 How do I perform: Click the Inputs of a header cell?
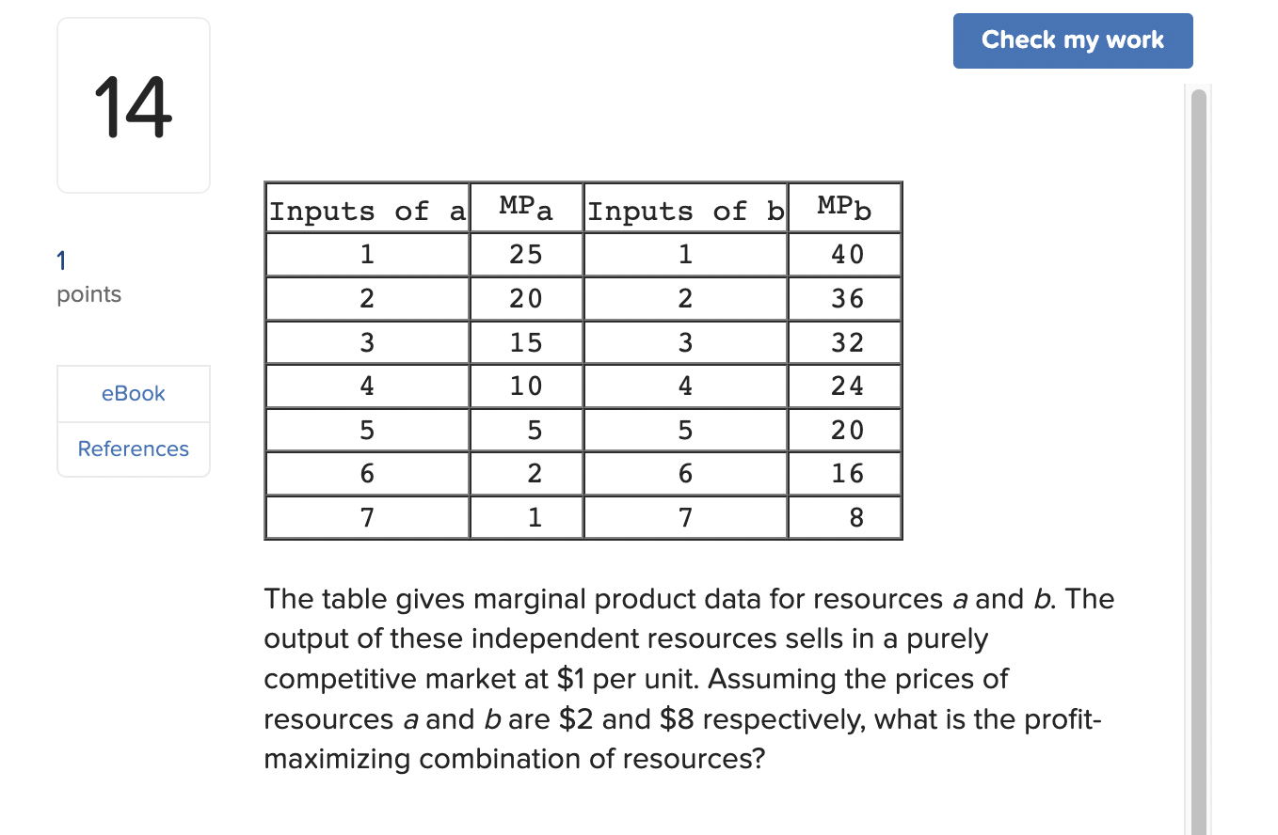click(366, 211)
